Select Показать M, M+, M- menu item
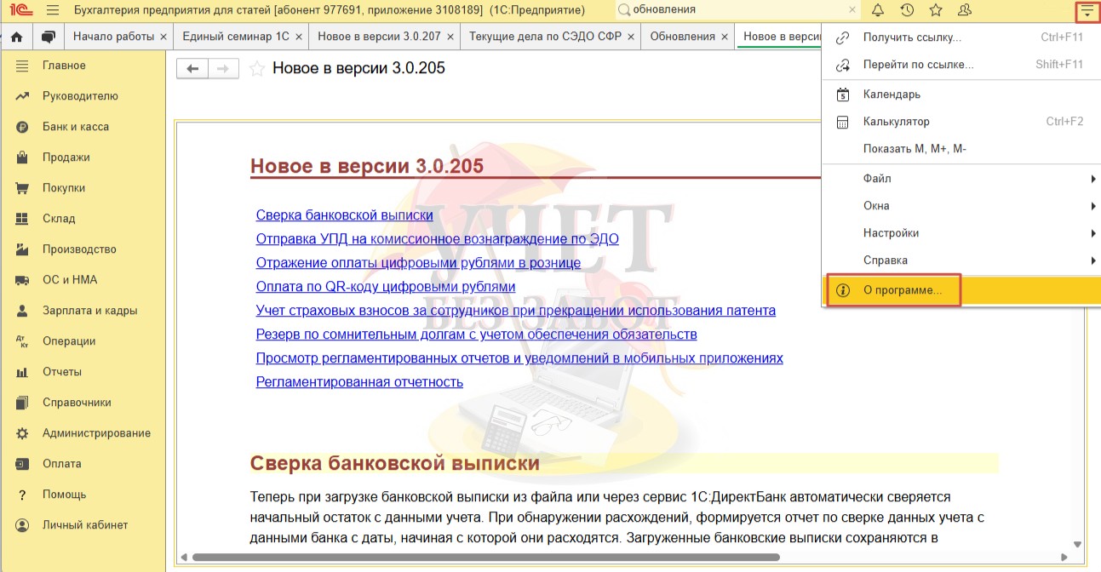The height and width of the screenshot is (572, 1101). pos(961,149)
